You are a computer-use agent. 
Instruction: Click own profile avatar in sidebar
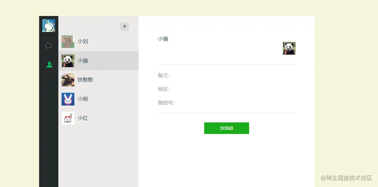pos(49,26)
